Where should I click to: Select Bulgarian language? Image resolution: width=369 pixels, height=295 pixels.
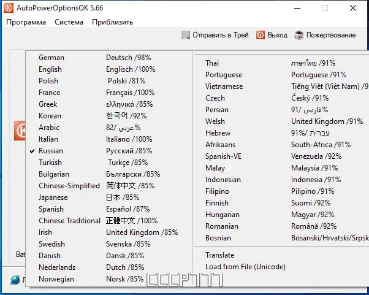pos(109,174)
